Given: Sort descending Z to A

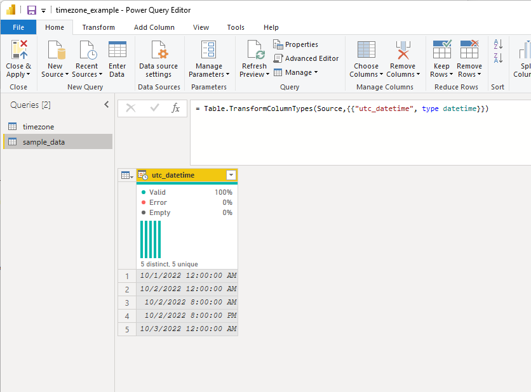Looking at the screenshot, I should click(x=498, y=58).
